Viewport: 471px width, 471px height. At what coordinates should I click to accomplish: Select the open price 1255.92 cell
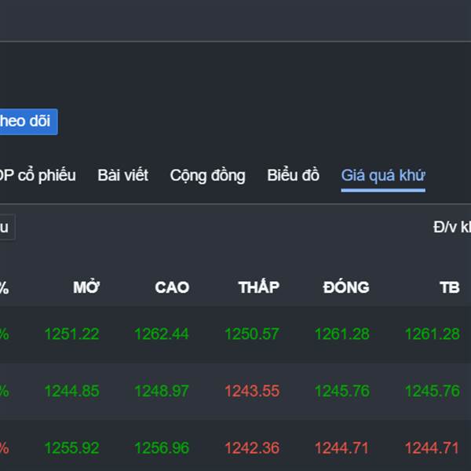[x=71, y=448]
